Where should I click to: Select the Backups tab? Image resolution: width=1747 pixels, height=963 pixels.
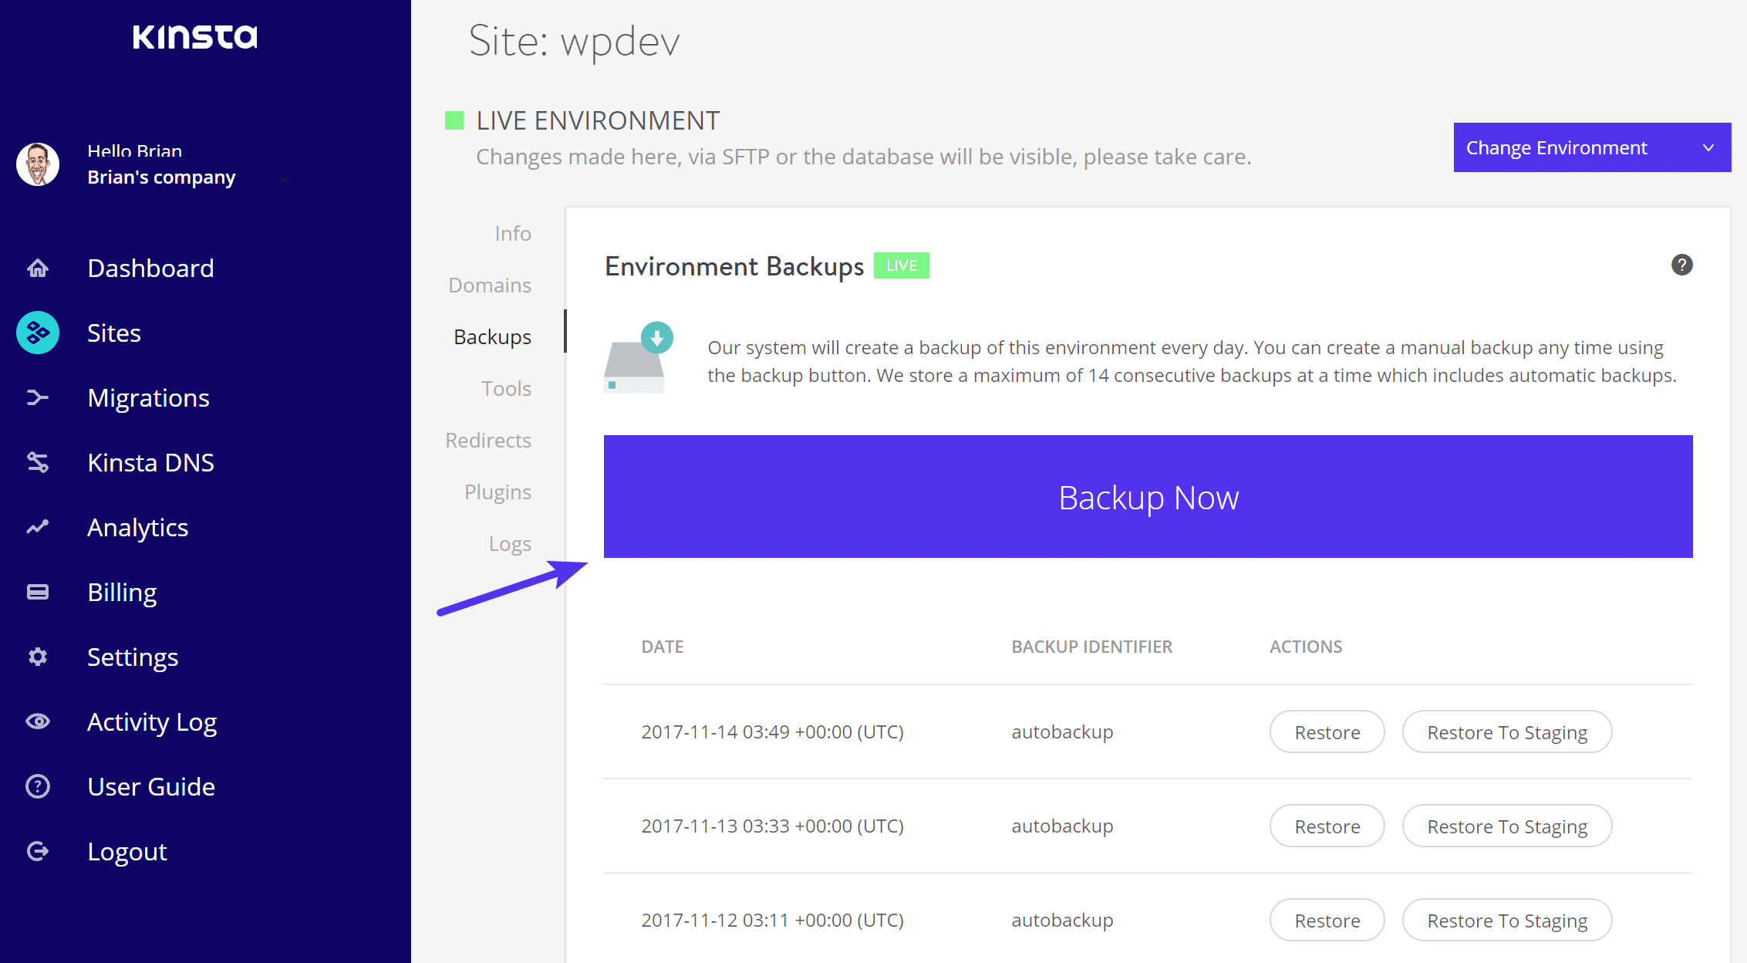[492, 336]
